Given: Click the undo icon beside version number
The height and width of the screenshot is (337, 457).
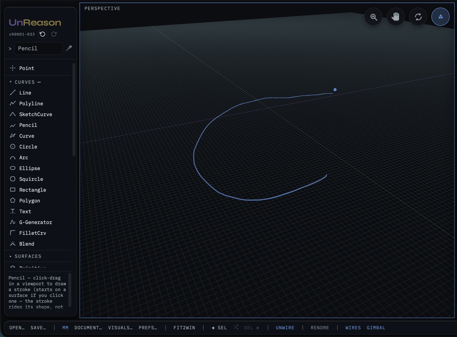Looking at the screenshot, I should click(x=42, y=34).
